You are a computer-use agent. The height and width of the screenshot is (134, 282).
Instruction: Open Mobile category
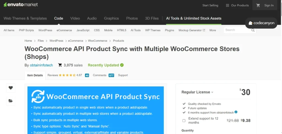click(109, 30)
